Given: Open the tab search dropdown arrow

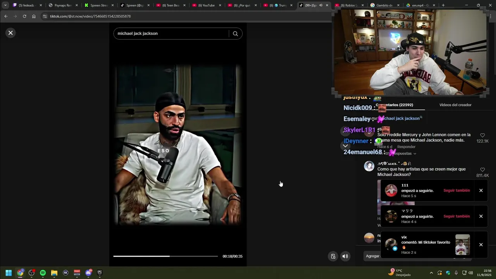Looking at the screenshot, I should point(5,5).
